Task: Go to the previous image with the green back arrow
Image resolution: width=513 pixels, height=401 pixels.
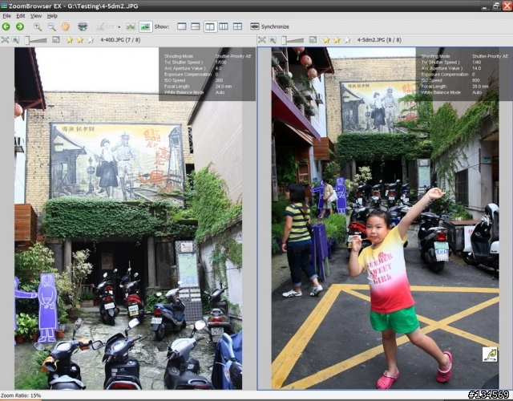Action: click(6, 26)
